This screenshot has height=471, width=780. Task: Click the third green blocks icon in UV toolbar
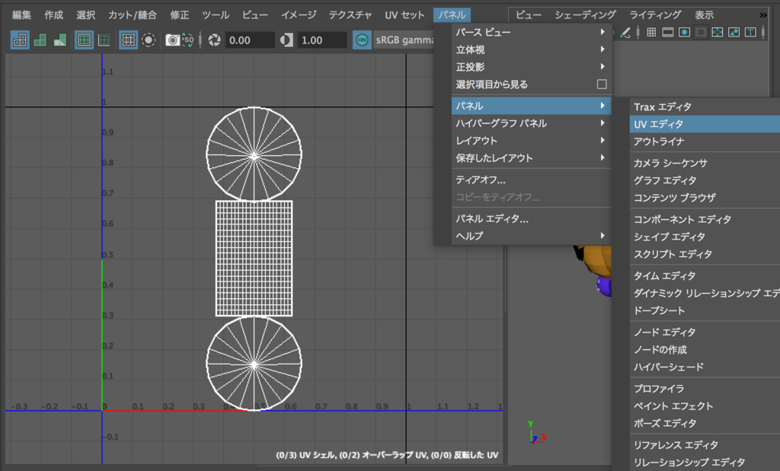point(59,40)
